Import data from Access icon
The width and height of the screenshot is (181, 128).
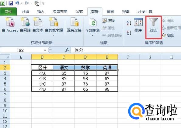point(10,22)
